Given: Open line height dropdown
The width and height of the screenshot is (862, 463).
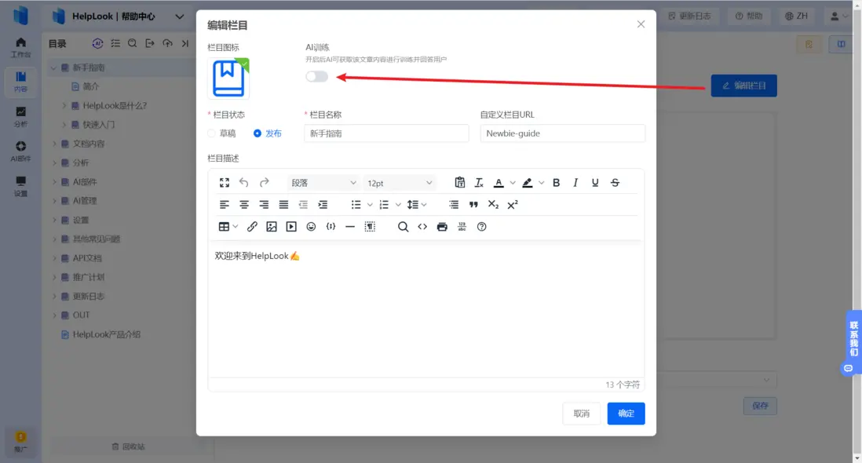Looking at the screenshot, I should (x=417, y=205).
